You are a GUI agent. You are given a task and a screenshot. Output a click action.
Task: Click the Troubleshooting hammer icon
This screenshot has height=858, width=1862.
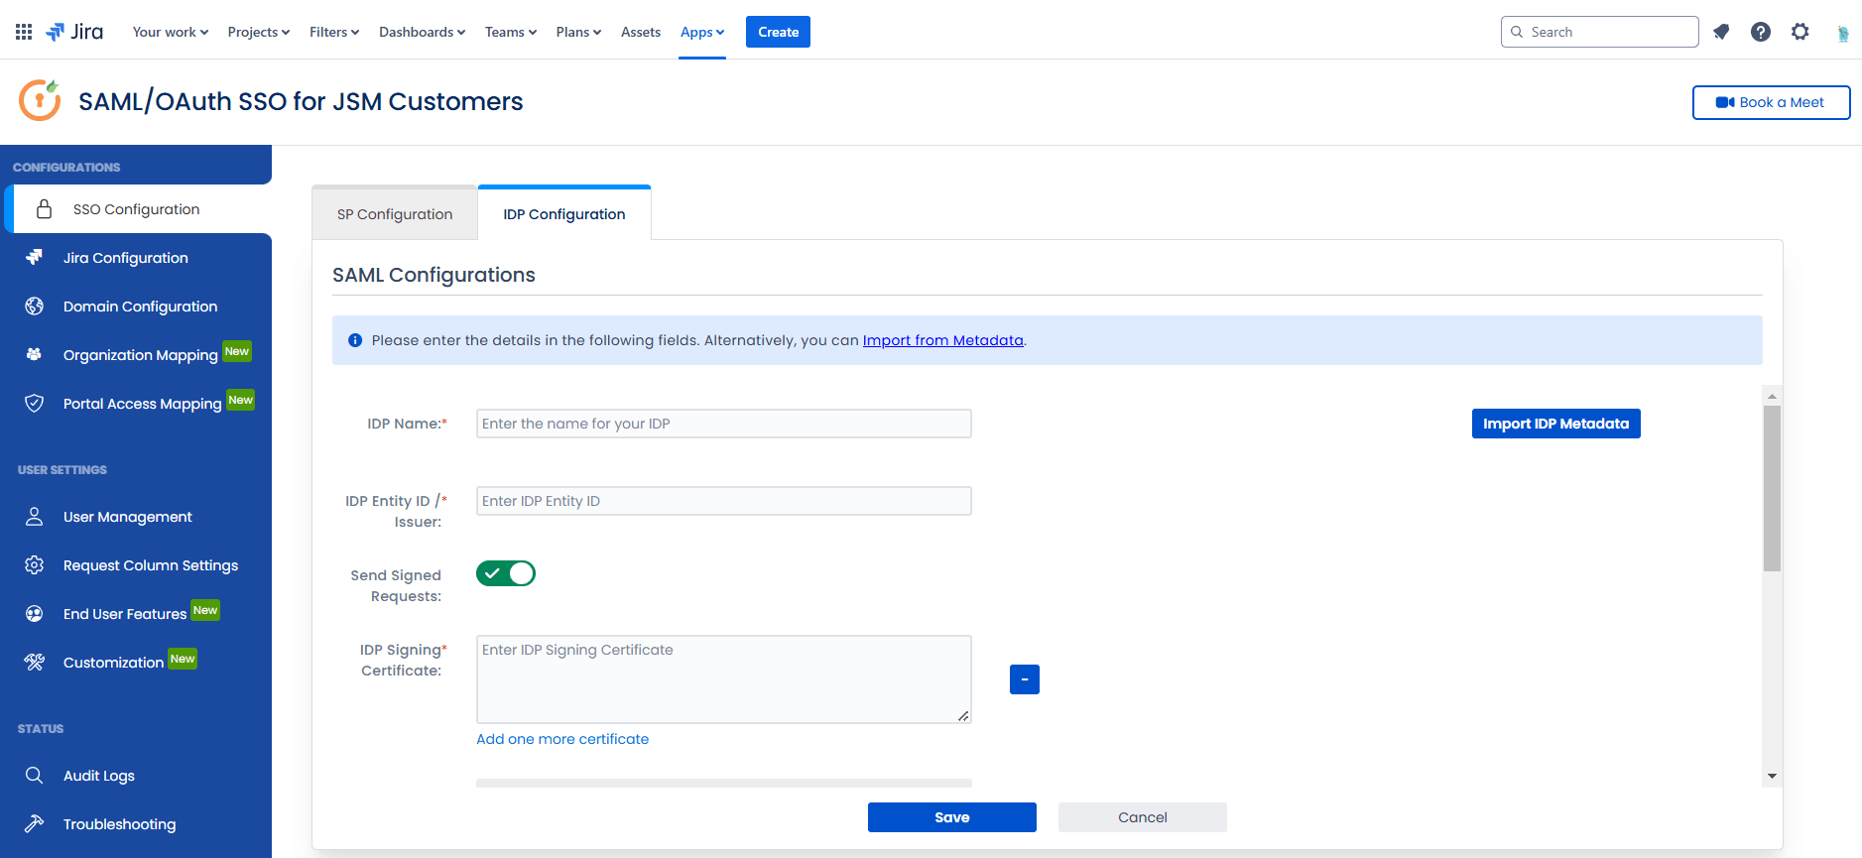[x=35, y=823]
